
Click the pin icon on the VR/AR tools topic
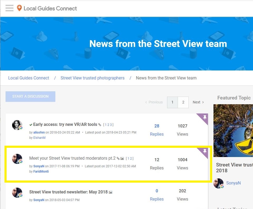coord(205,117)
